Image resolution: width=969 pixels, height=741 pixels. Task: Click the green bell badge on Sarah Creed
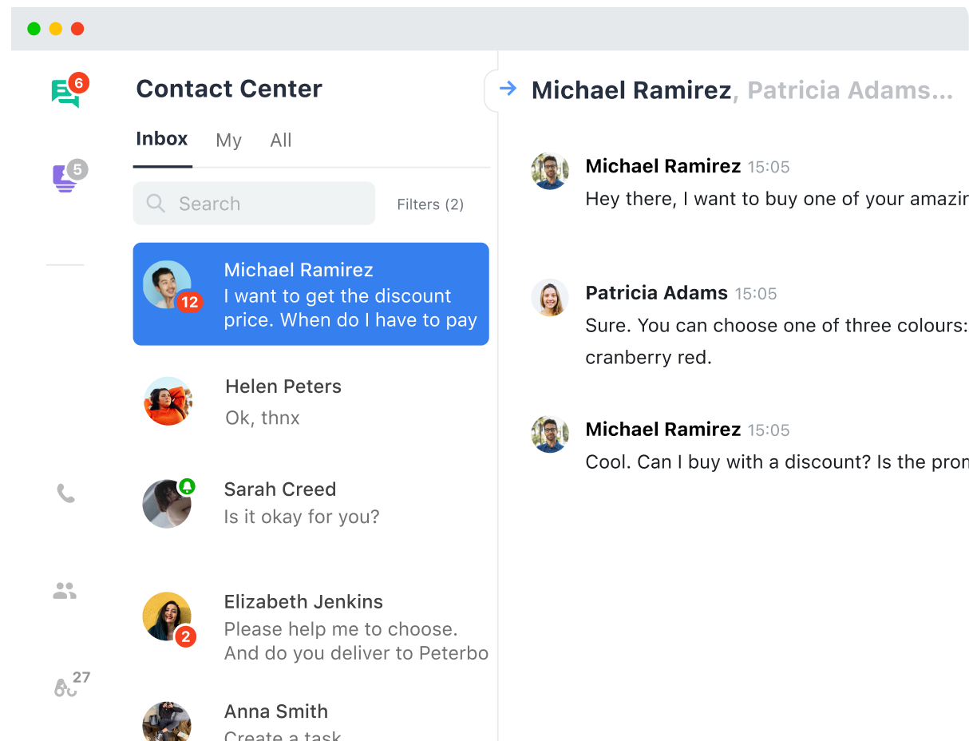click(x=188, y=486)
